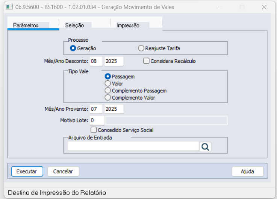277x199 pixels.
Task: Click the Tipo Vale group label
Action: (x=78, y=71)
